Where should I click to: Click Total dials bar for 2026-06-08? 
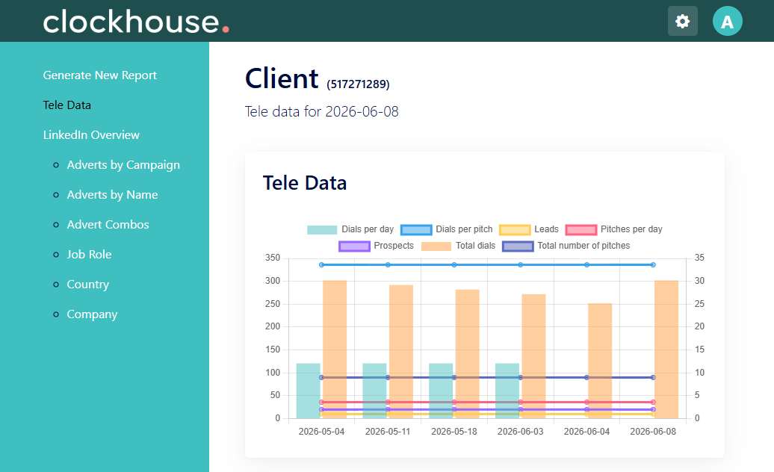[x=666, y=350]
